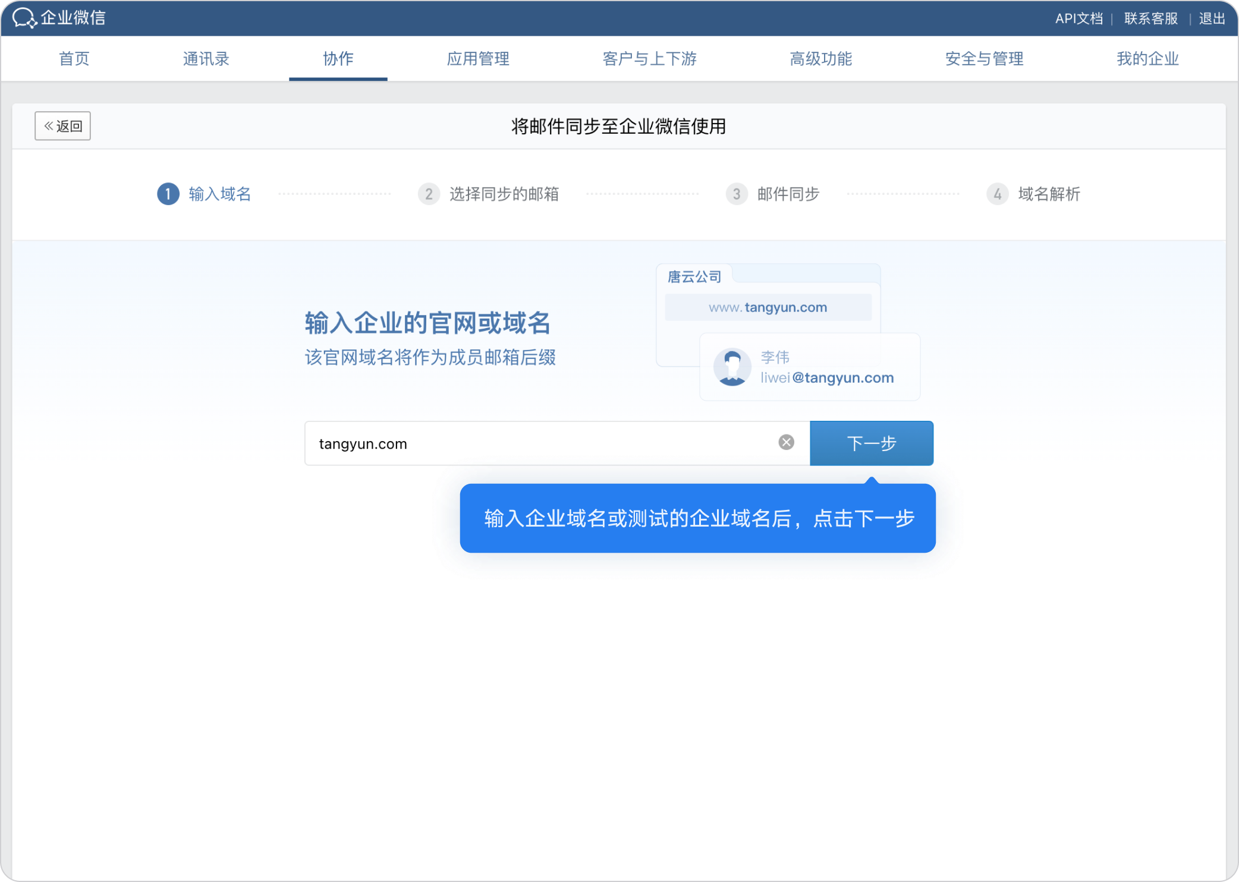Go back using 返回 button
This screenshot has width=1239, height=882.
pyautogui.click(x=62, y=126)
